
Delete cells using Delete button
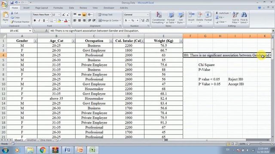click(x=199, y=17)
